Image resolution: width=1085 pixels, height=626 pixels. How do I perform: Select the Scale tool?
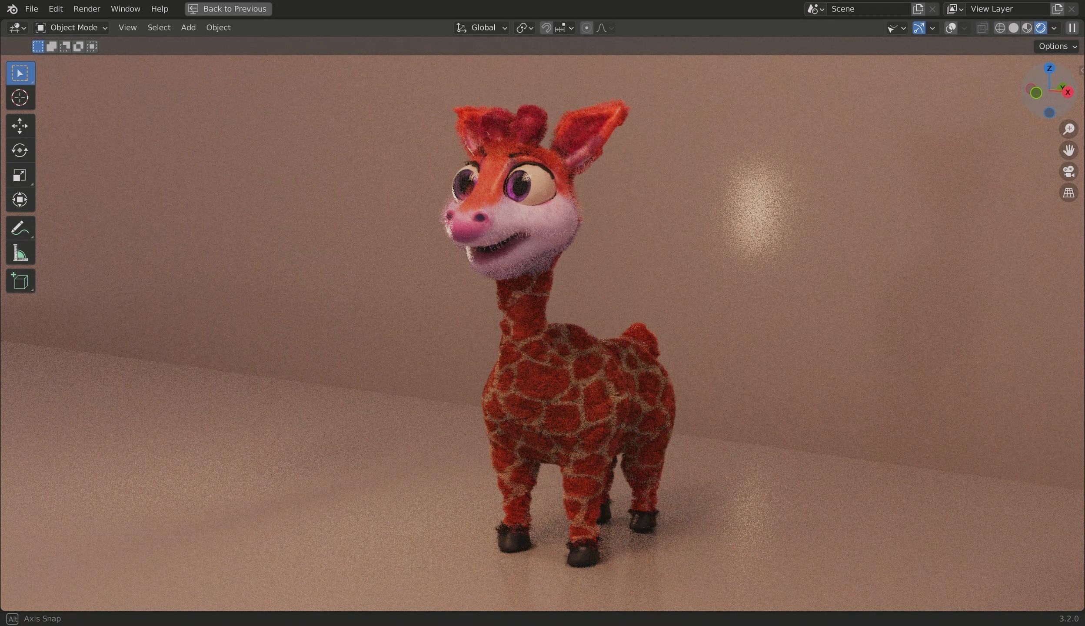[x=20, y=175]
